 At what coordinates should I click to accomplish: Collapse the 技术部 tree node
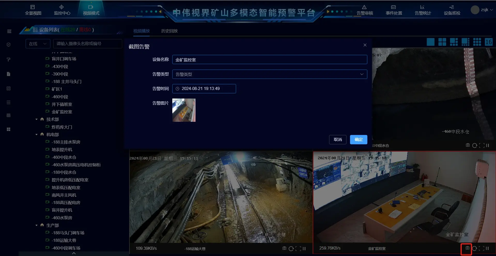pos(36,119)
